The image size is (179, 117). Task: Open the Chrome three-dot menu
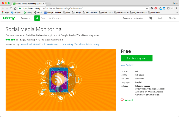pyautogui.click(x=176, y=8)
